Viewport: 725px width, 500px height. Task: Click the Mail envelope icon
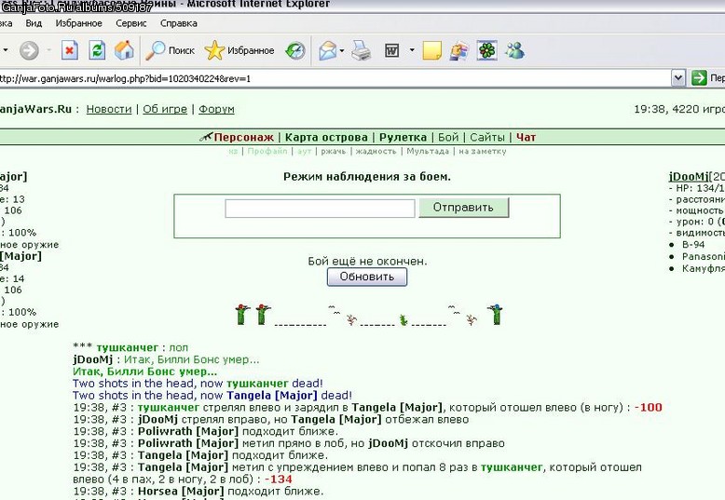tap(327, 50)
